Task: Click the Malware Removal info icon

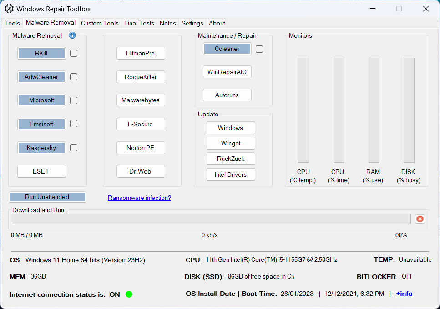Action: coord(72,35)
